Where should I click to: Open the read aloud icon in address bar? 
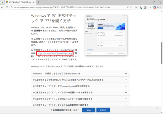pos(127,7)
